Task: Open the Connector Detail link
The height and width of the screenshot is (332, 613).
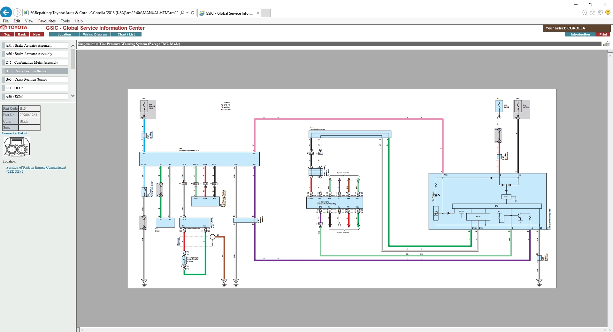Action: pyautogui.click(x=14, y=133)
